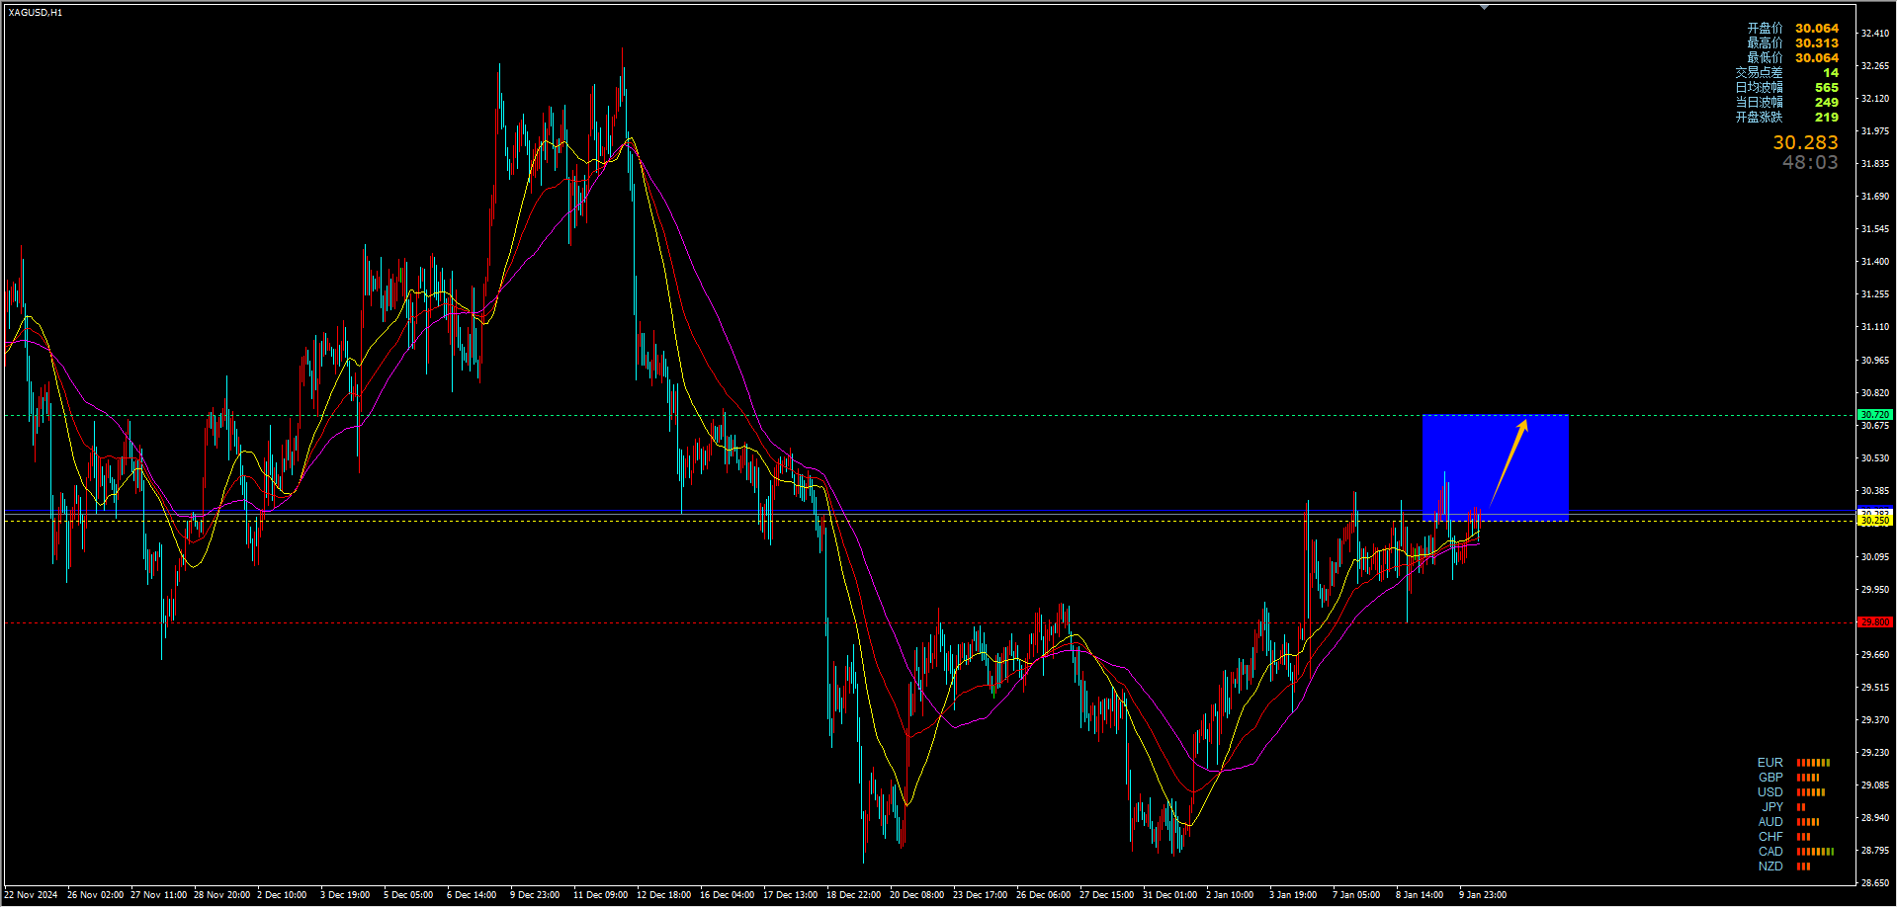Viewport: 1898px width, 908px height.
Task: Click the 29.085 price axis label
Action: 1875,785
